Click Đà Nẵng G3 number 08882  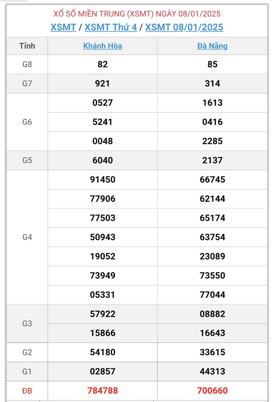click(x=212, y=314)
